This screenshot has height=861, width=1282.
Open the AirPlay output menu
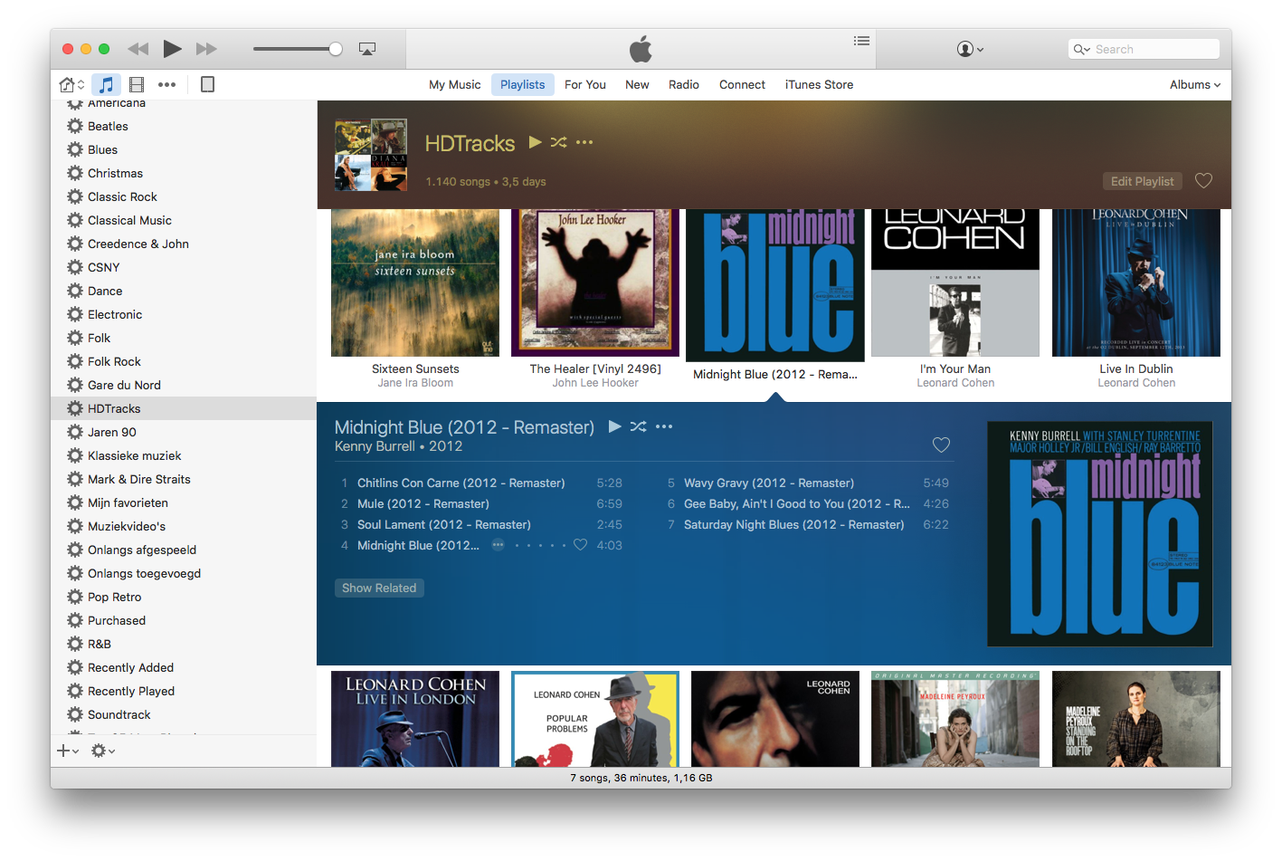point(367,49)
